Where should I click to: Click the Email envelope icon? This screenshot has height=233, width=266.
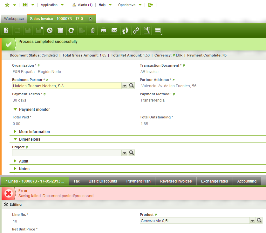(114, 30)
